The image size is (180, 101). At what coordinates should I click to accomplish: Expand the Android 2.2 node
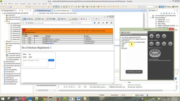(x=5, y=15)
